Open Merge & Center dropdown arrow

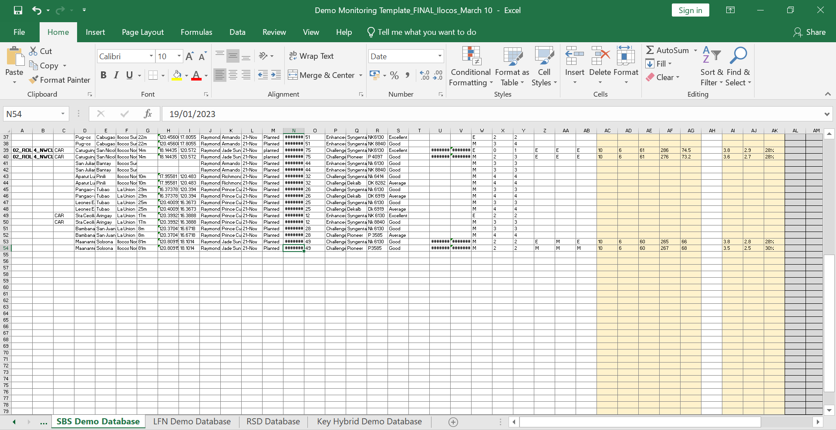[x=361, y=75]
